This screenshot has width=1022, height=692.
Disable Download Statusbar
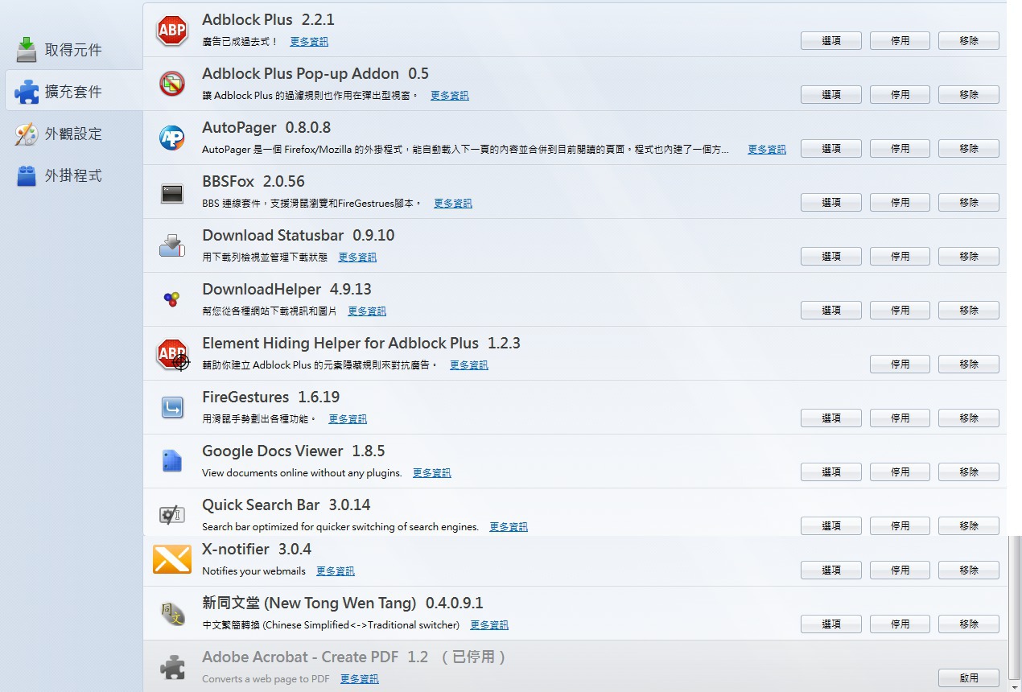pos(900,257)
